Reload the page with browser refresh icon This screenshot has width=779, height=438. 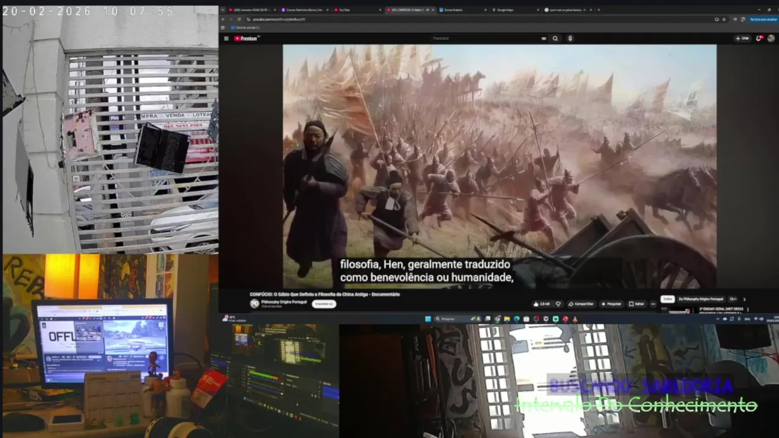tap(239, 19)
